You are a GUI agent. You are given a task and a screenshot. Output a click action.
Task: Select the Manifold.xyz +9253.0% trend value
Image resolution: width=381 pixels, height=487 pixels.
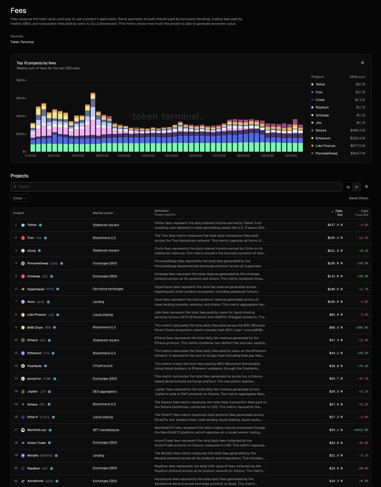[x=361, y=430]
